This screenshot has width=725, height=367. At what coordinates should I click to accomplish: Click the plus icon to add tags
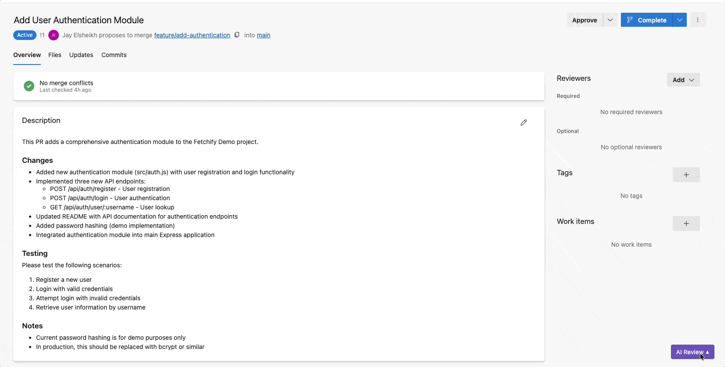click(x=686, y=175)
